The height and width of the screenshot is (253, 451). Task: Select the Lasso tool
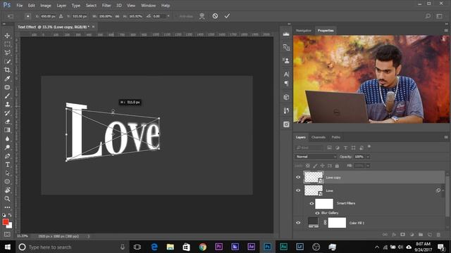click(x=7, y=53)
